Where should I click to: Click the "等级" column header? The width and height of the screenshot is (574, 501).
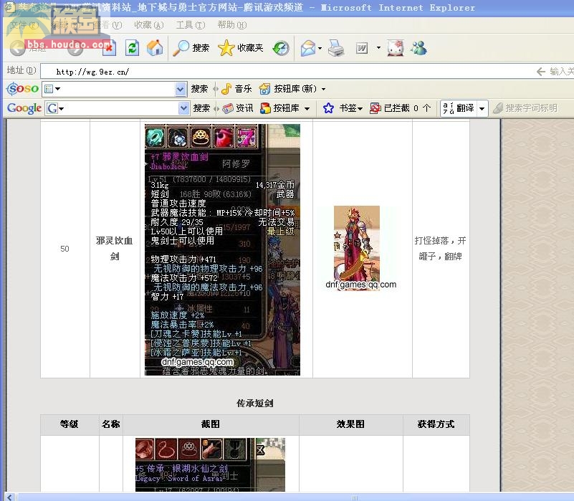coord(70,424)
